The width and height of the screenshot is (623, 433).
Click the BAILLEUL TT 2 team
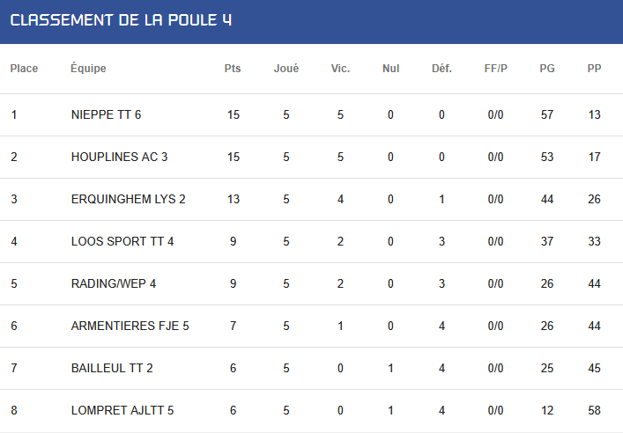click(112, 368)
